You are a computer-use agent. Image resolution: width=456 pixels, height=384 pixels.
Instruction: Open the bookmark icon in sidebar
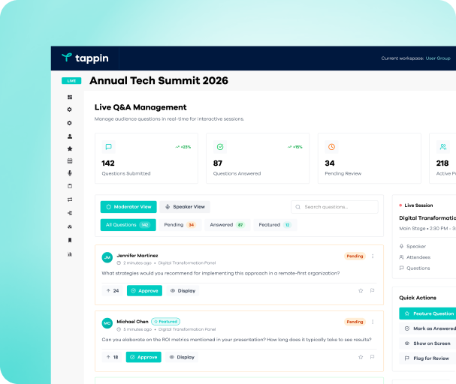(x=70, y=240)
